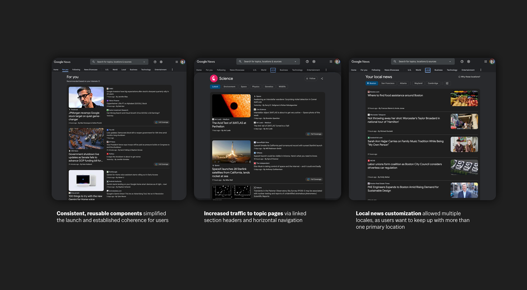Click the 'Why these locations?' link
Screen dimensions: 527x290
(x=470, y=76)
